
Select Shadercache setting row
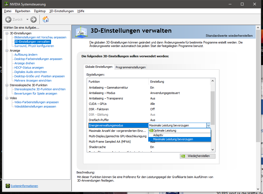pos(149,147)
